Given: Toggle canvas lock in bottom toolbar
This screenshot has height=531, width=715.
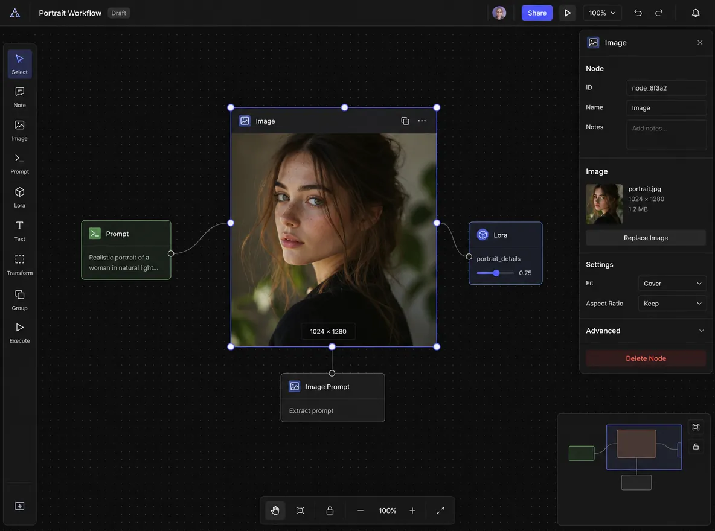Looking at the screenshot, I should coord(330,510).
